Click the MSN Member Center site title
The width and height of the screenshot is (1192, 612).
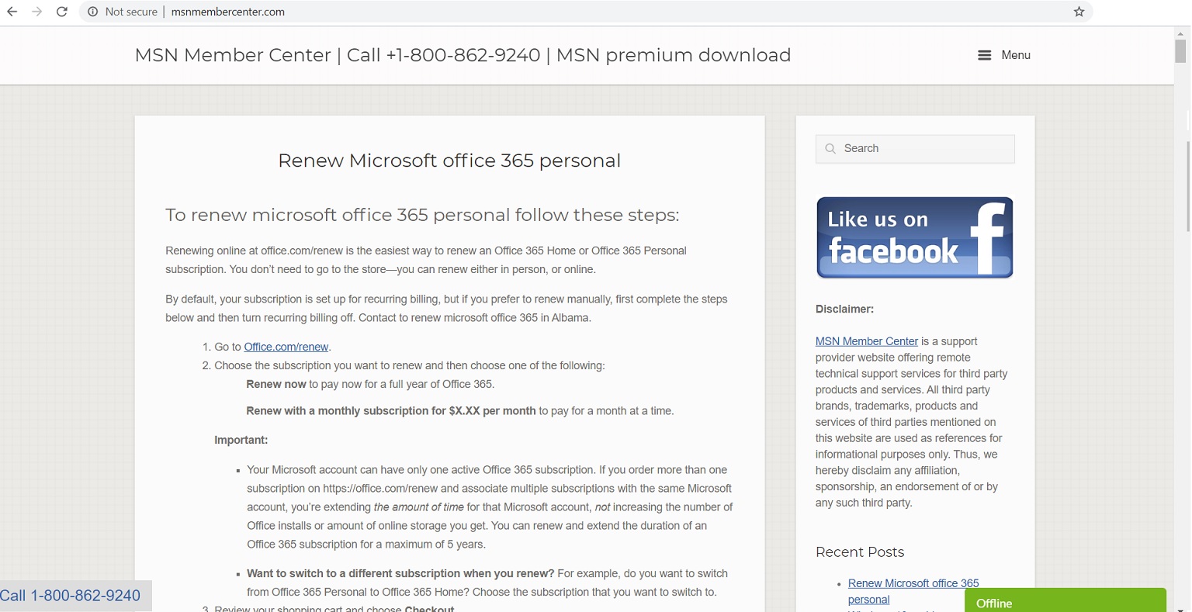coord(463,55)
